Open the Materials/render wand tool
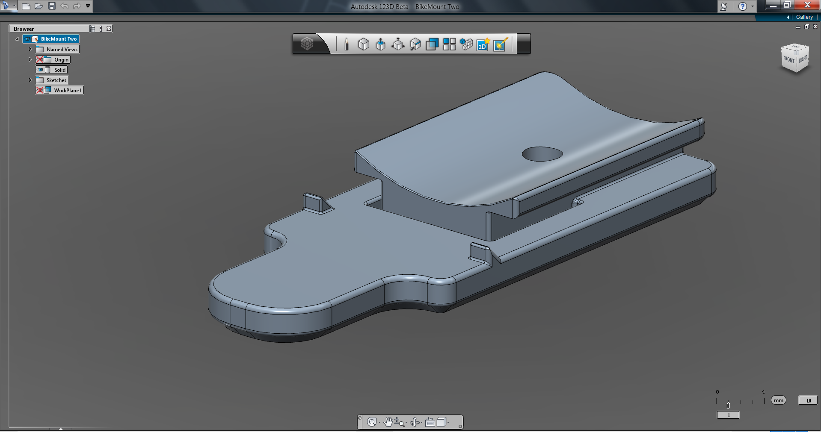The image size is (821, 432). click(x=501, y=44)
